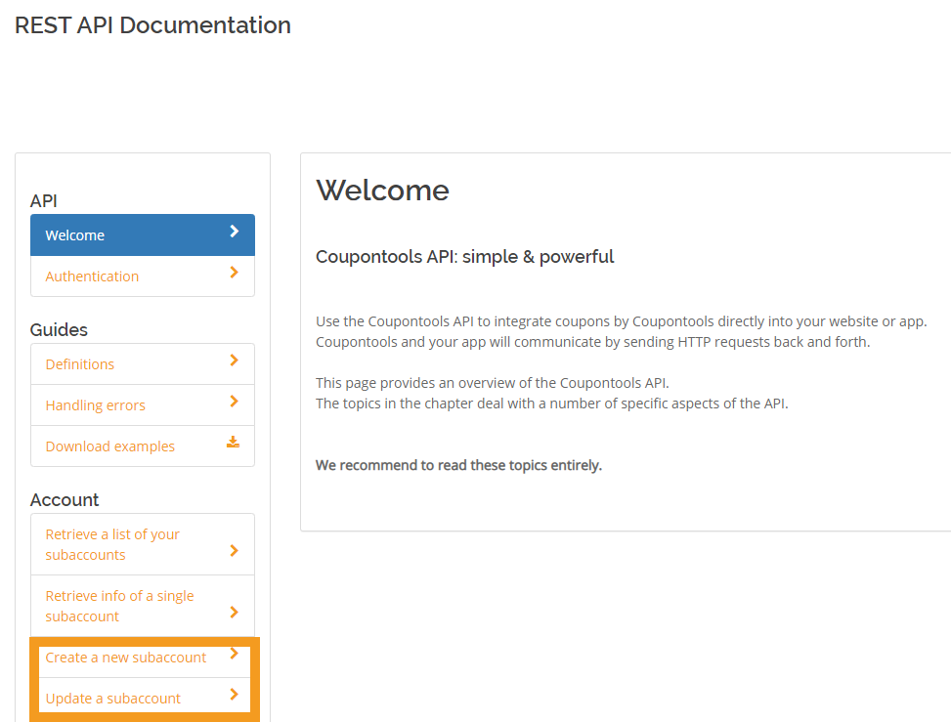Open Retrieve info of a single subaccount
This screenshot has width=951, height=722.
tap(119, 606)
